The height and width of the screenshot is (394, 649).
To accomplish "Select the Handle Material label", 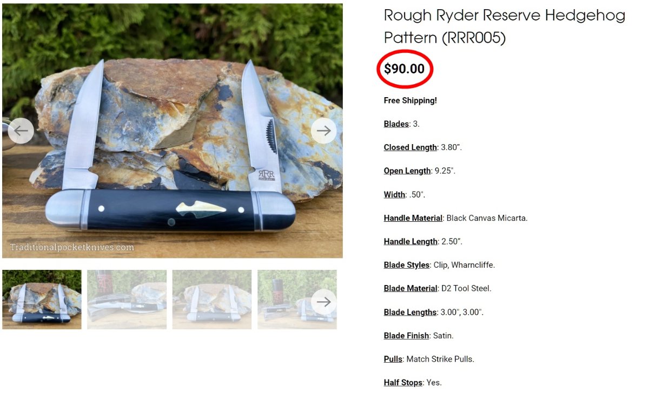I will click(x=413, y=218).
